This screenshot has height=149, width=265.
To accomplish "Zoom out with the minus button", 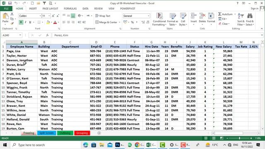I will click(227, 138).
